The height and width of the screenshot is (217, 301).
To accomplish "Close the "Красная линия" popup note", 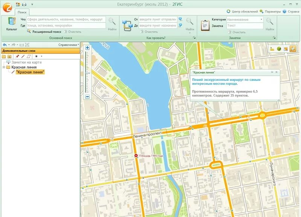I will (x=277, y=72).
